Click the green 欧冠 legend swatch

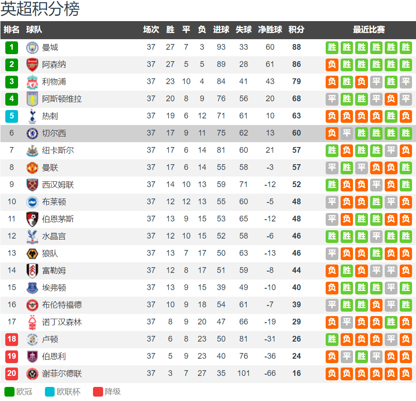(9, 392)
